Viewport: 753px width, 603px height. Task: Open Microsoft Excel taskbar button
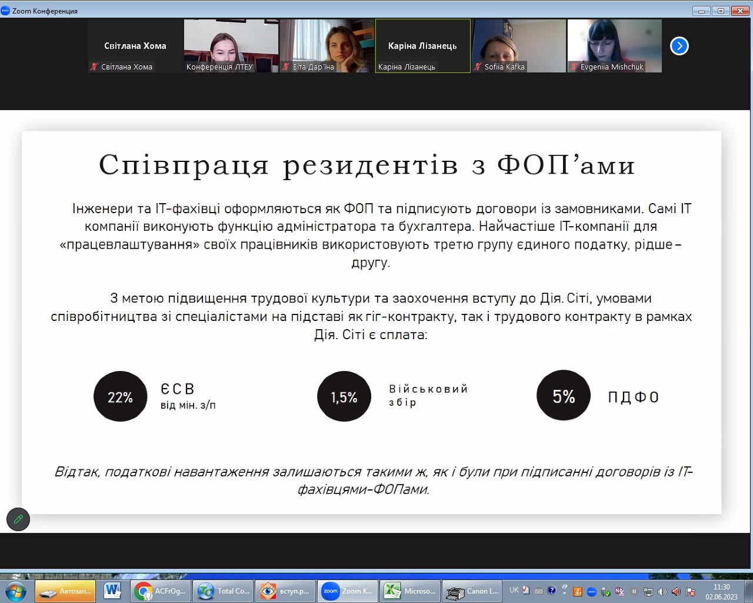pos(410,591)
